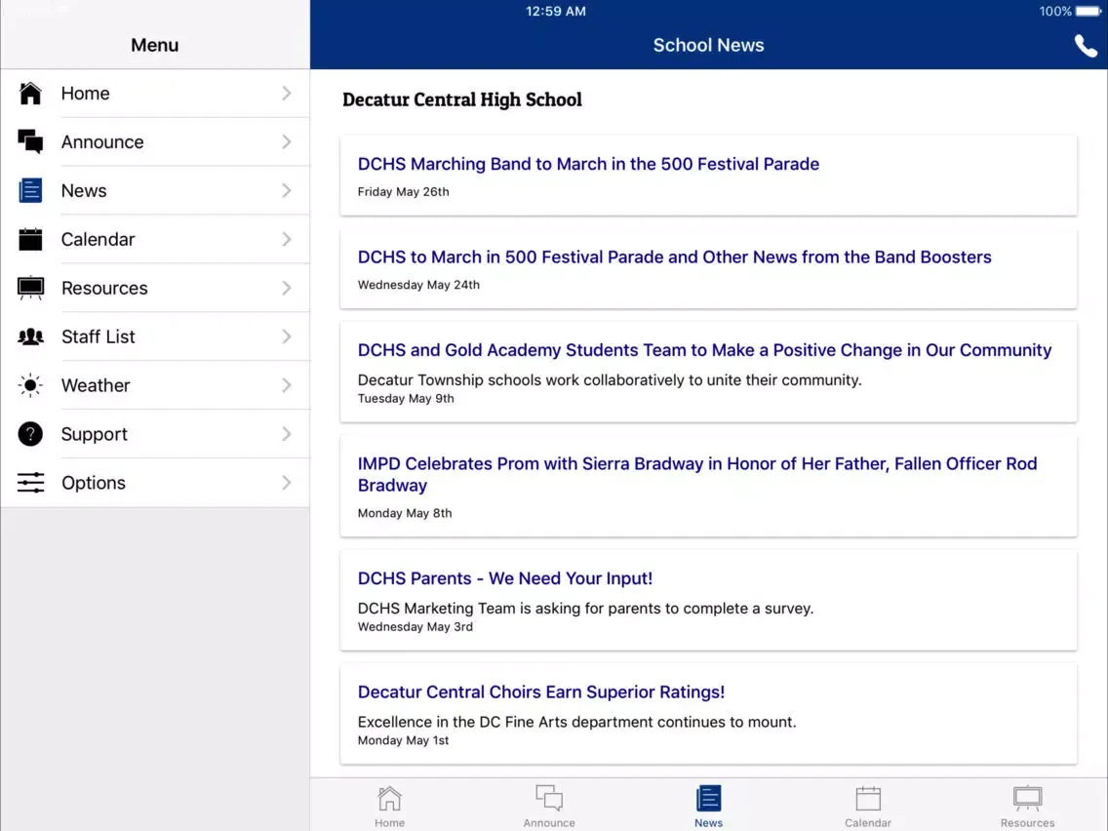Open Calendar tab in bottom bar
The height and width of the screenshot is (831, 1108).
click(x=868, y=807)
